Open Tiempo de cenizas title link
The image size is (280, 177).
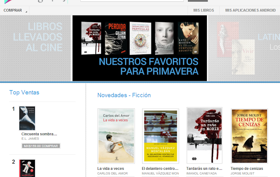[x=247, y=169]
